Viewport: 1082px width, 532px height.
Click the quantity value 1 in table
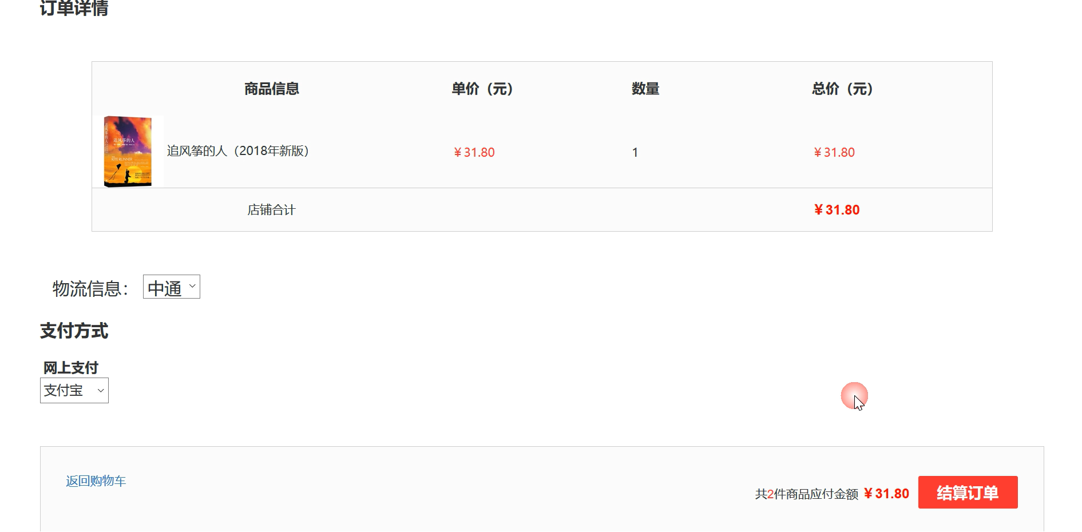(x=634, y=152)
